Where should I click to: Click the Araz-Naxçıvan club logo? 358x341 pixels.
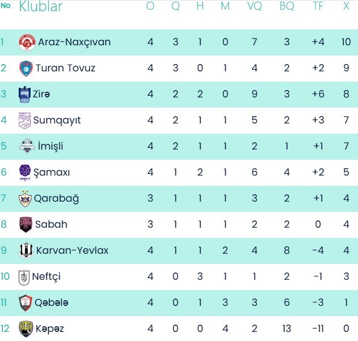[27, 42]
